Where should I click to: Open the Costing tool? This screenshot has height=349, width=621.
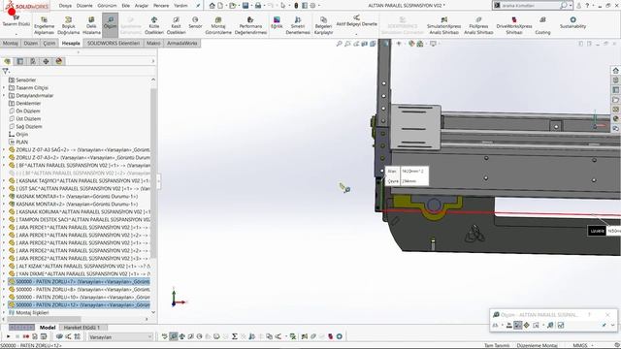(x=542, y=25)
